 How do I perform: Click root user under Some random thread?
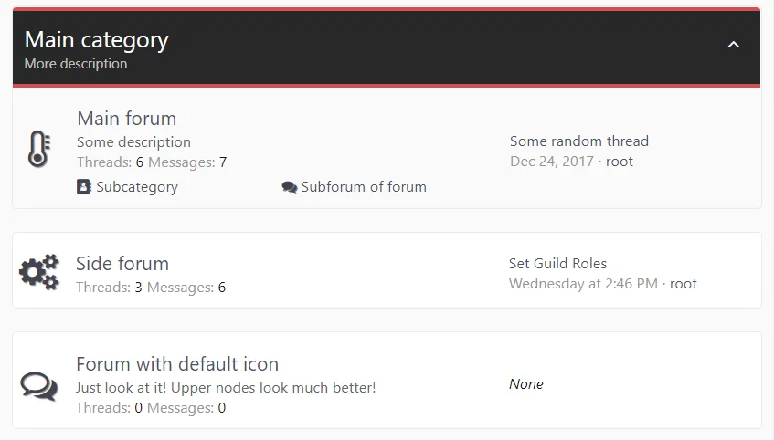(620, 162)
